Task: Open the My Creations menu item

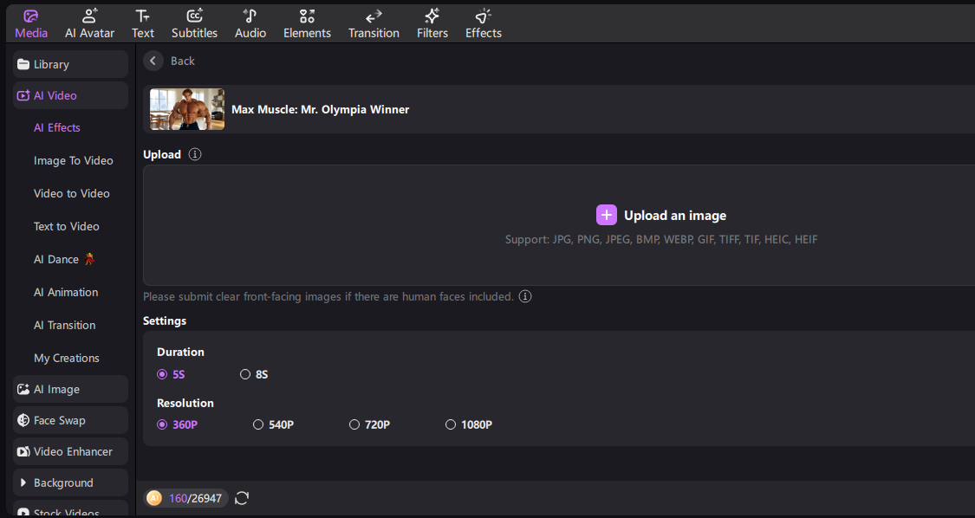Action: pyautogui.click(x=67, y=358)
